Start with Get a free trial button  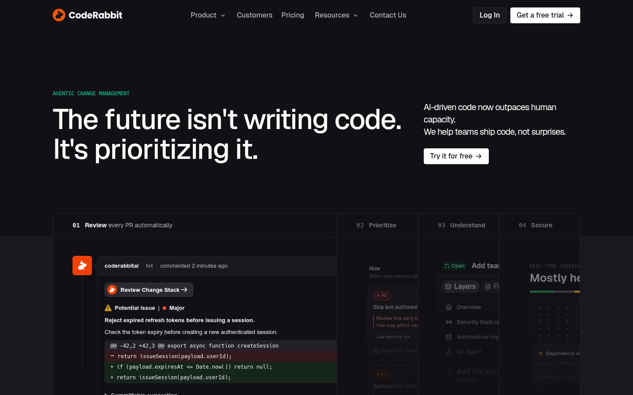(x=545, y=15)
